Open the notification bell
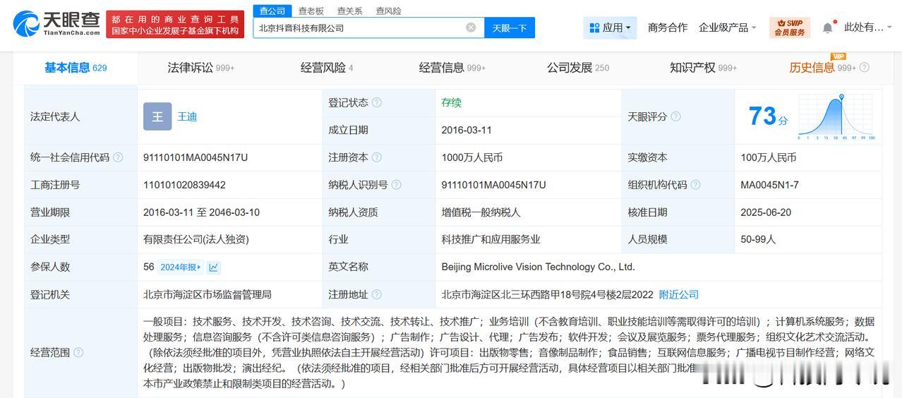This screenshot has height=398, width=902. tap(827, 28)
